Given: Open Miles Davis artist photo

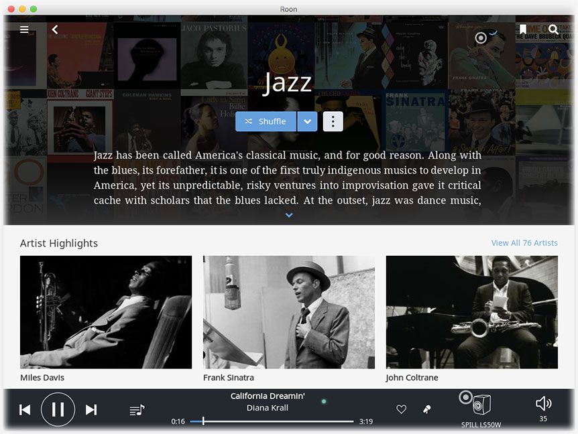Looking at the screenshot, I should click(x=106, y=312).
